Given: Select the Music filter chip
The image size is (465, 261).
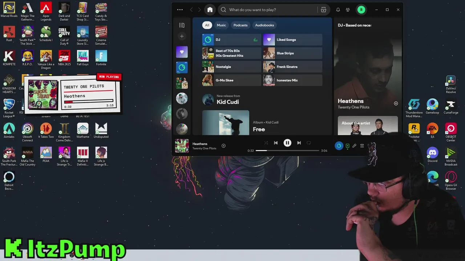Looking at the screenshot, I should (x=221, y=25).
